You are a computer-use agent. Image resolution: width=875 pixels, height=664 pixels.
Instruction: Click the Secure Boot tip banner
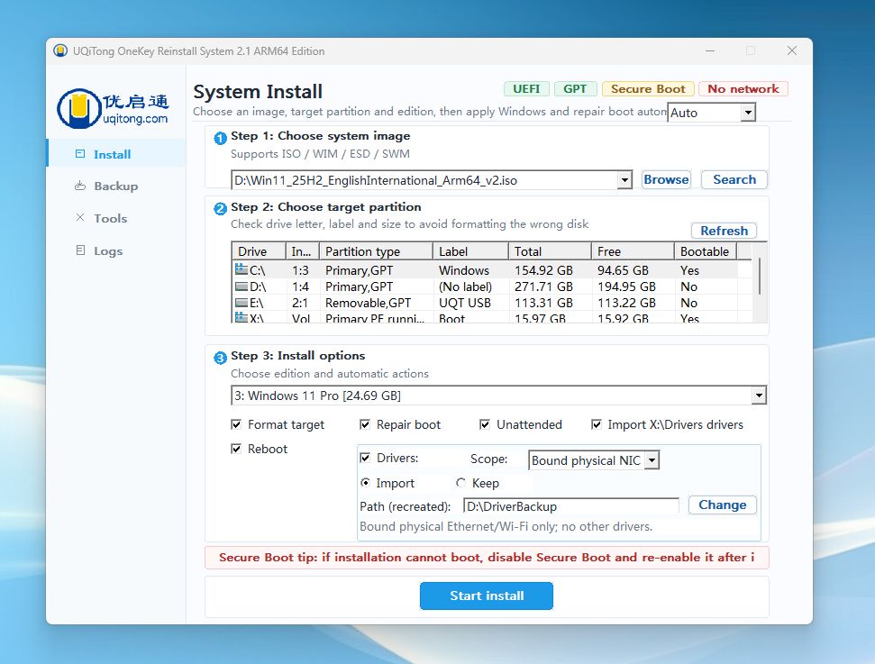click(487, 558)
